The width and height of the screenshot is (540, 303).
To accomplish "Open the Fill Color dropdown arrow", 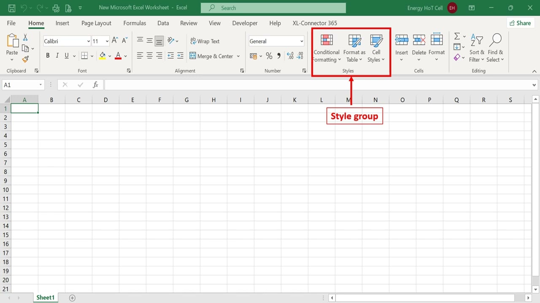I will coord(110,56).
